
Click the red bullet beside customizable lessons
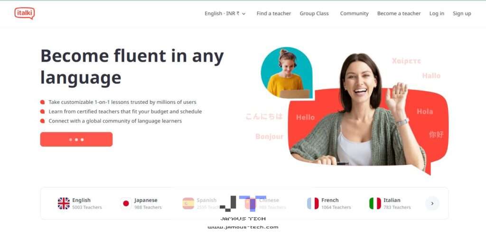click(x=42, y=102)
